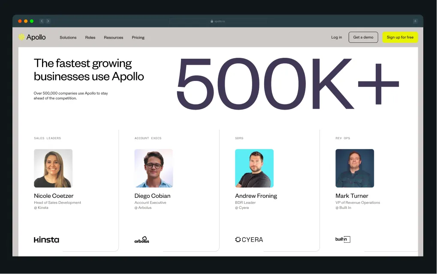
Task: Click the ACCOUNT EXECS label
Action: point(148,138)
